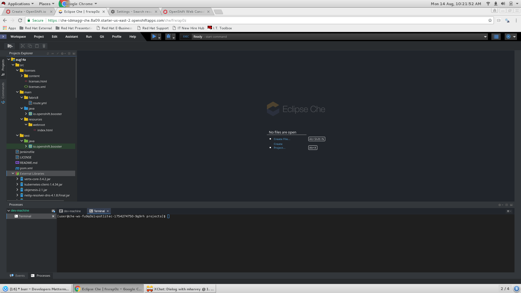Click the Copy icon in the toolbar

(30, 46)
